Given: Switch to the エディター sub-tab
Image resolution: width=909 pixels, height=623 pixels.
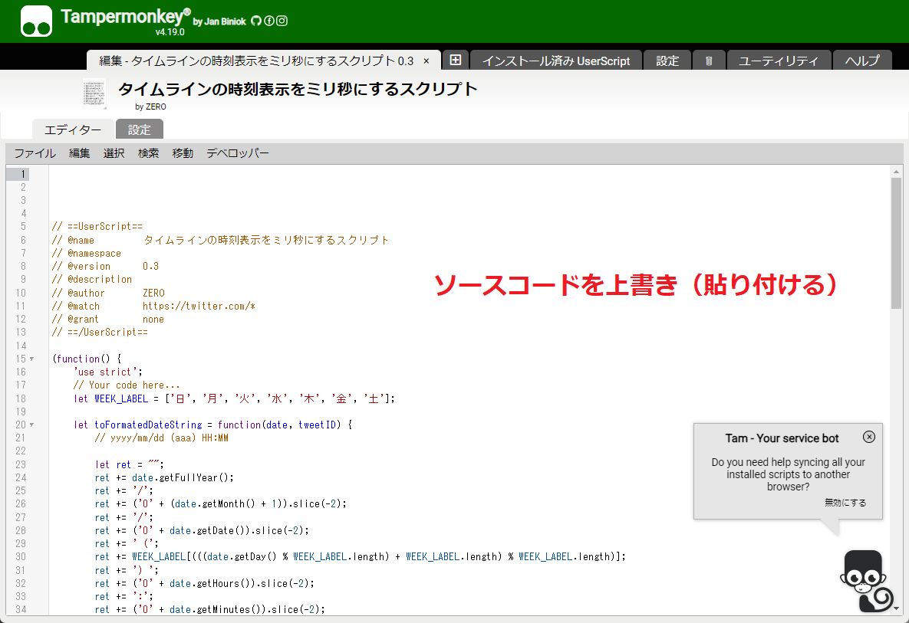Looking at the screenshot, I should click(72, 129).
